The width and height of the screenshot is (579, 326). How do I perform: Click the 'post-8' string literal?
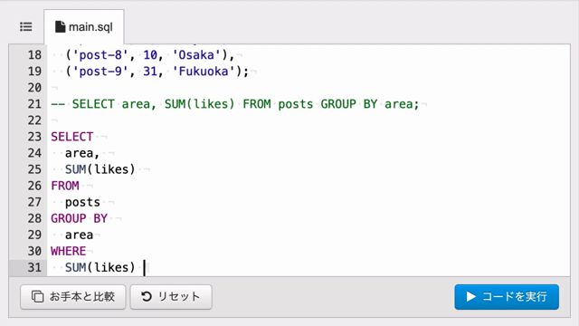coord(100,55)
